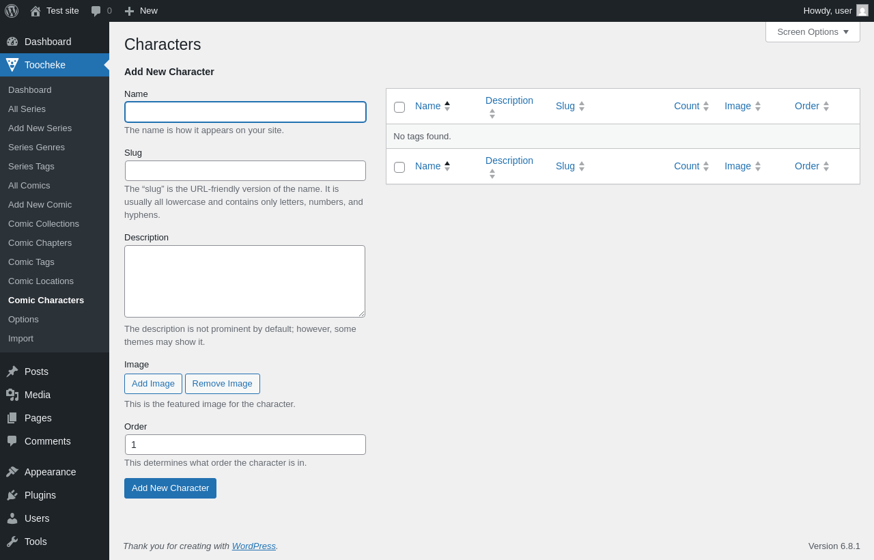874x560 pixels.
Task: Click the Posts pushpin icon
Action: pos(12,372)
